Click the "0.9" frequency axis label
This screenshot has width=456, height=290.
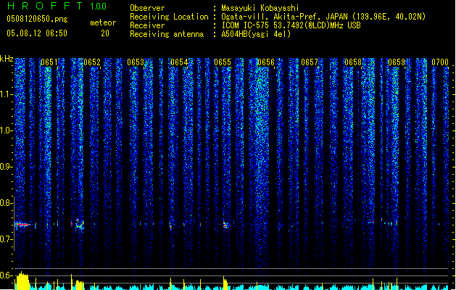[x=6, y=167]
